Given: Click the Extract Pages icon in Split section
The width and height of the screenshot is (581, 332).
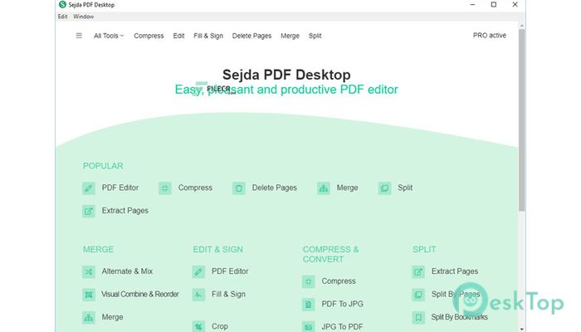Looking at the screenshot, I should click(x=418, y=271).
